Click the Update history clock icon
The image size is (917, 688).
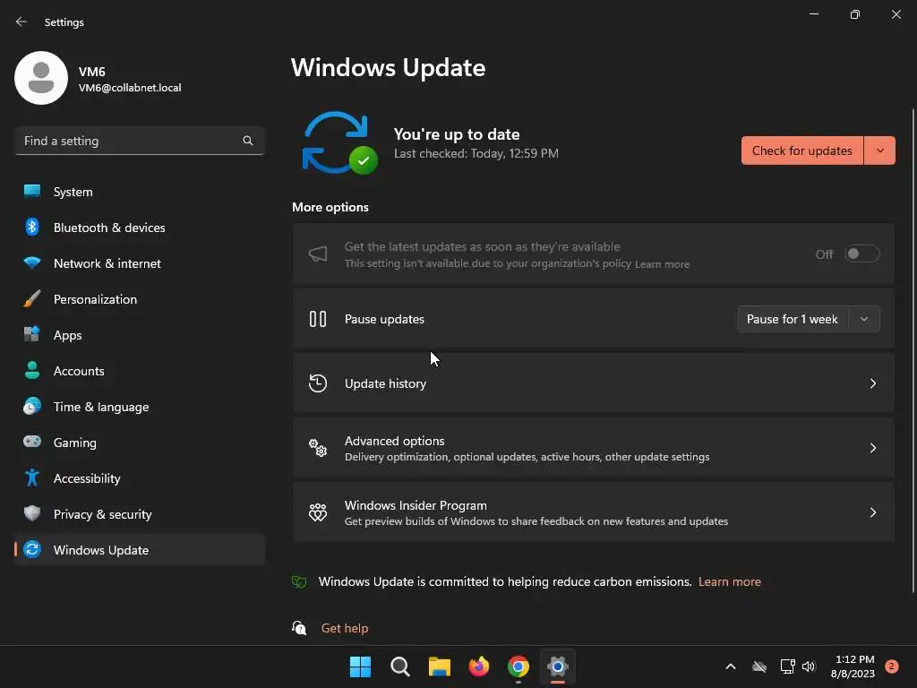(318, 383)
